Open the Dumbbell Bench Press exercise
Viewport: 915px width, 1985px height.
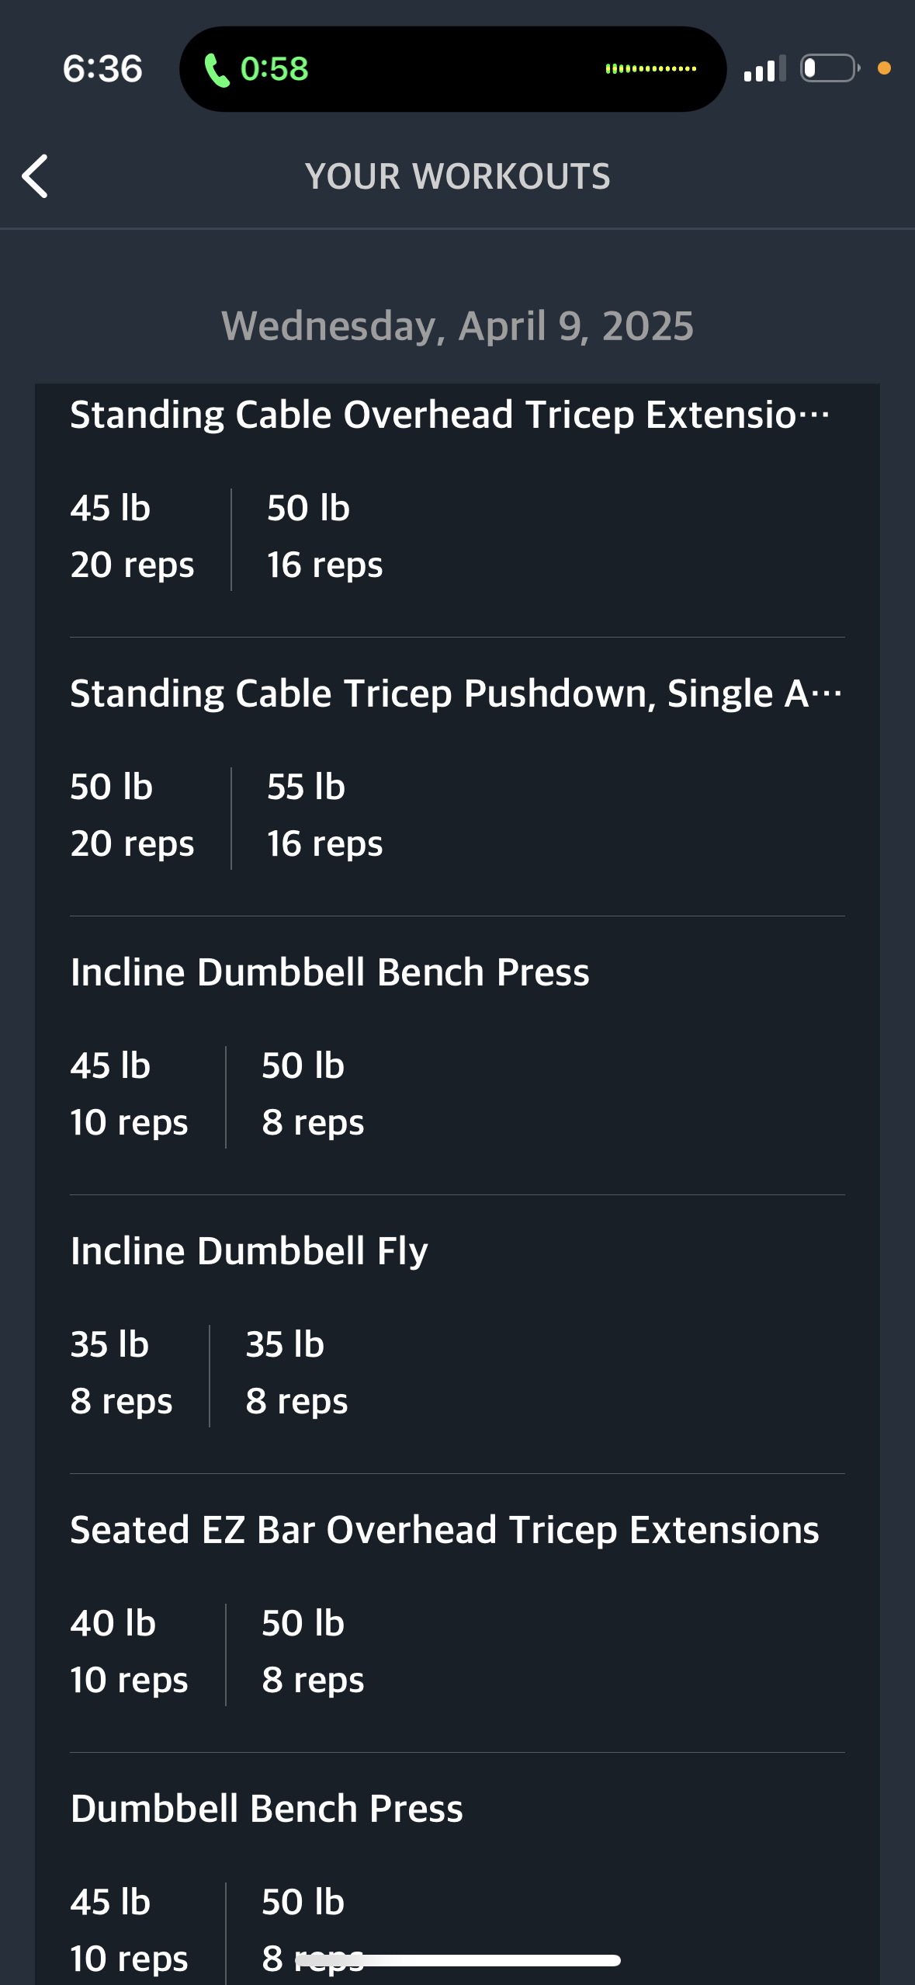point(266,1809)
